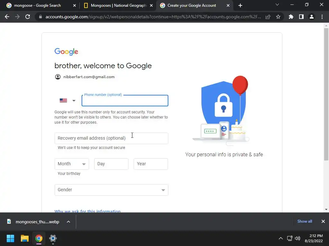
Task: Open the Settings gear in the taskbar
Action: click(x=53, y=238)
